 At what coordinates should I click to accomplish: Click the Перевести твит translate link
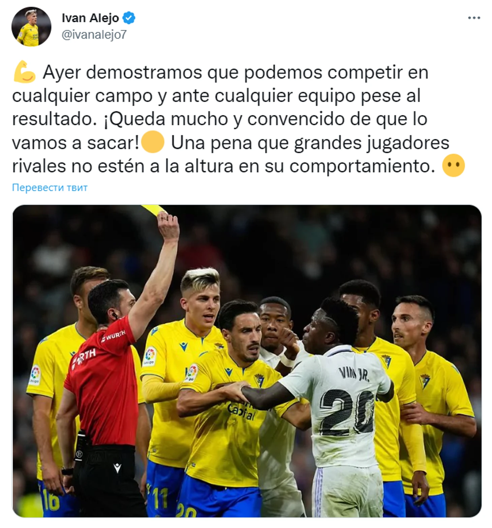50,187
